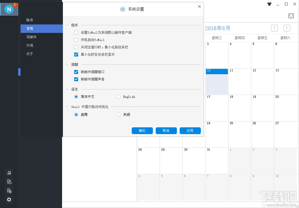Click the inbox tray icon top right

click(291, 16)
